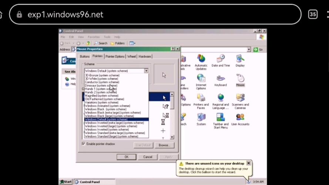Image resolution: width=329 pixels, height=185 pixels.
Task: Select the Conductor system scheme
Action: pos(117,82)
